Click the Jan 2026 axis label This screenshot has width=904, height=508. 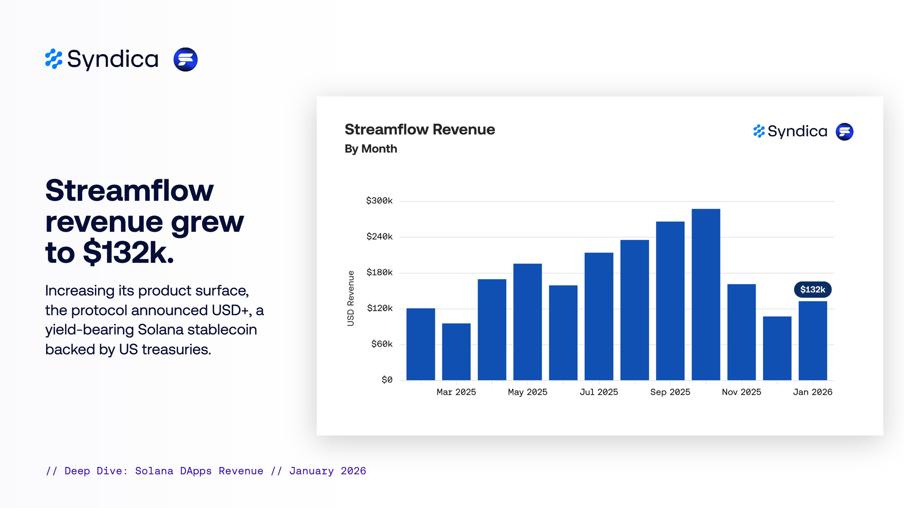[x=812, y=392]
